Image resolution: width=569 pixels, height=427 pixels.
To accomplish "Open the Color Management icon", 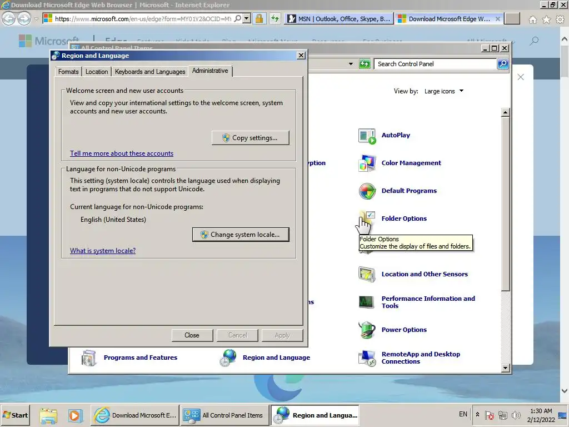I will click(x=367, y=163).
